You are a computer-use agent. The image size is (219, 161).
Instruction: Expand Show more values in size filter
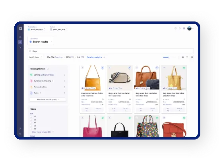[x=43, y=132]
